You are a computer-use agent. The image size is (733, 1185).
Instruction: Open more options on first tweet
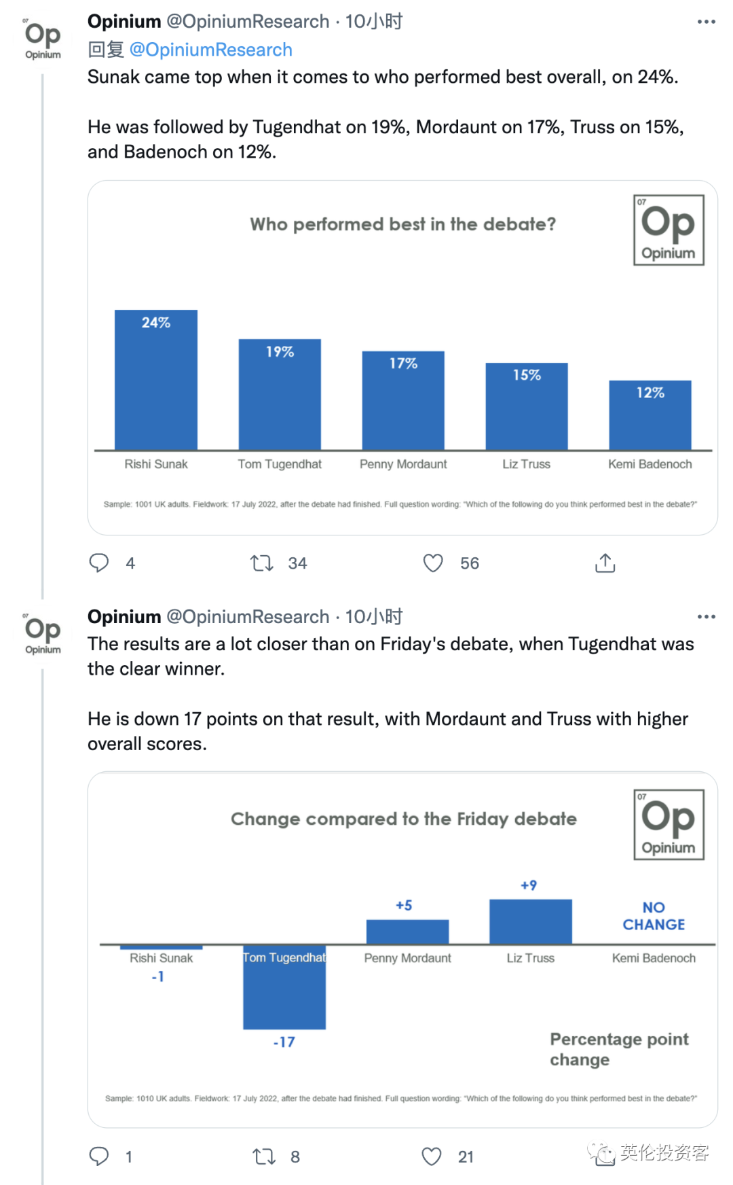[x=706, y=22]
